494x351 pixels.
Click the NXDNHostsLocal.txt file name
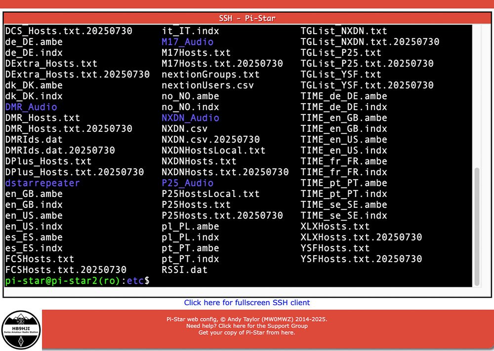click(213, 151)
